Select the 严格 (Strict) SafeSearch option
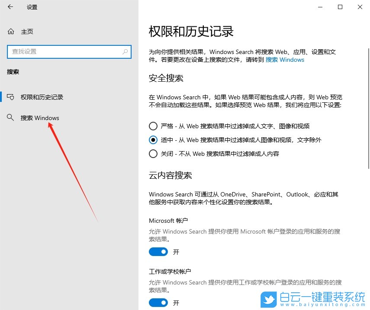This screenshot has height=310, width=370. pos(154,126)
